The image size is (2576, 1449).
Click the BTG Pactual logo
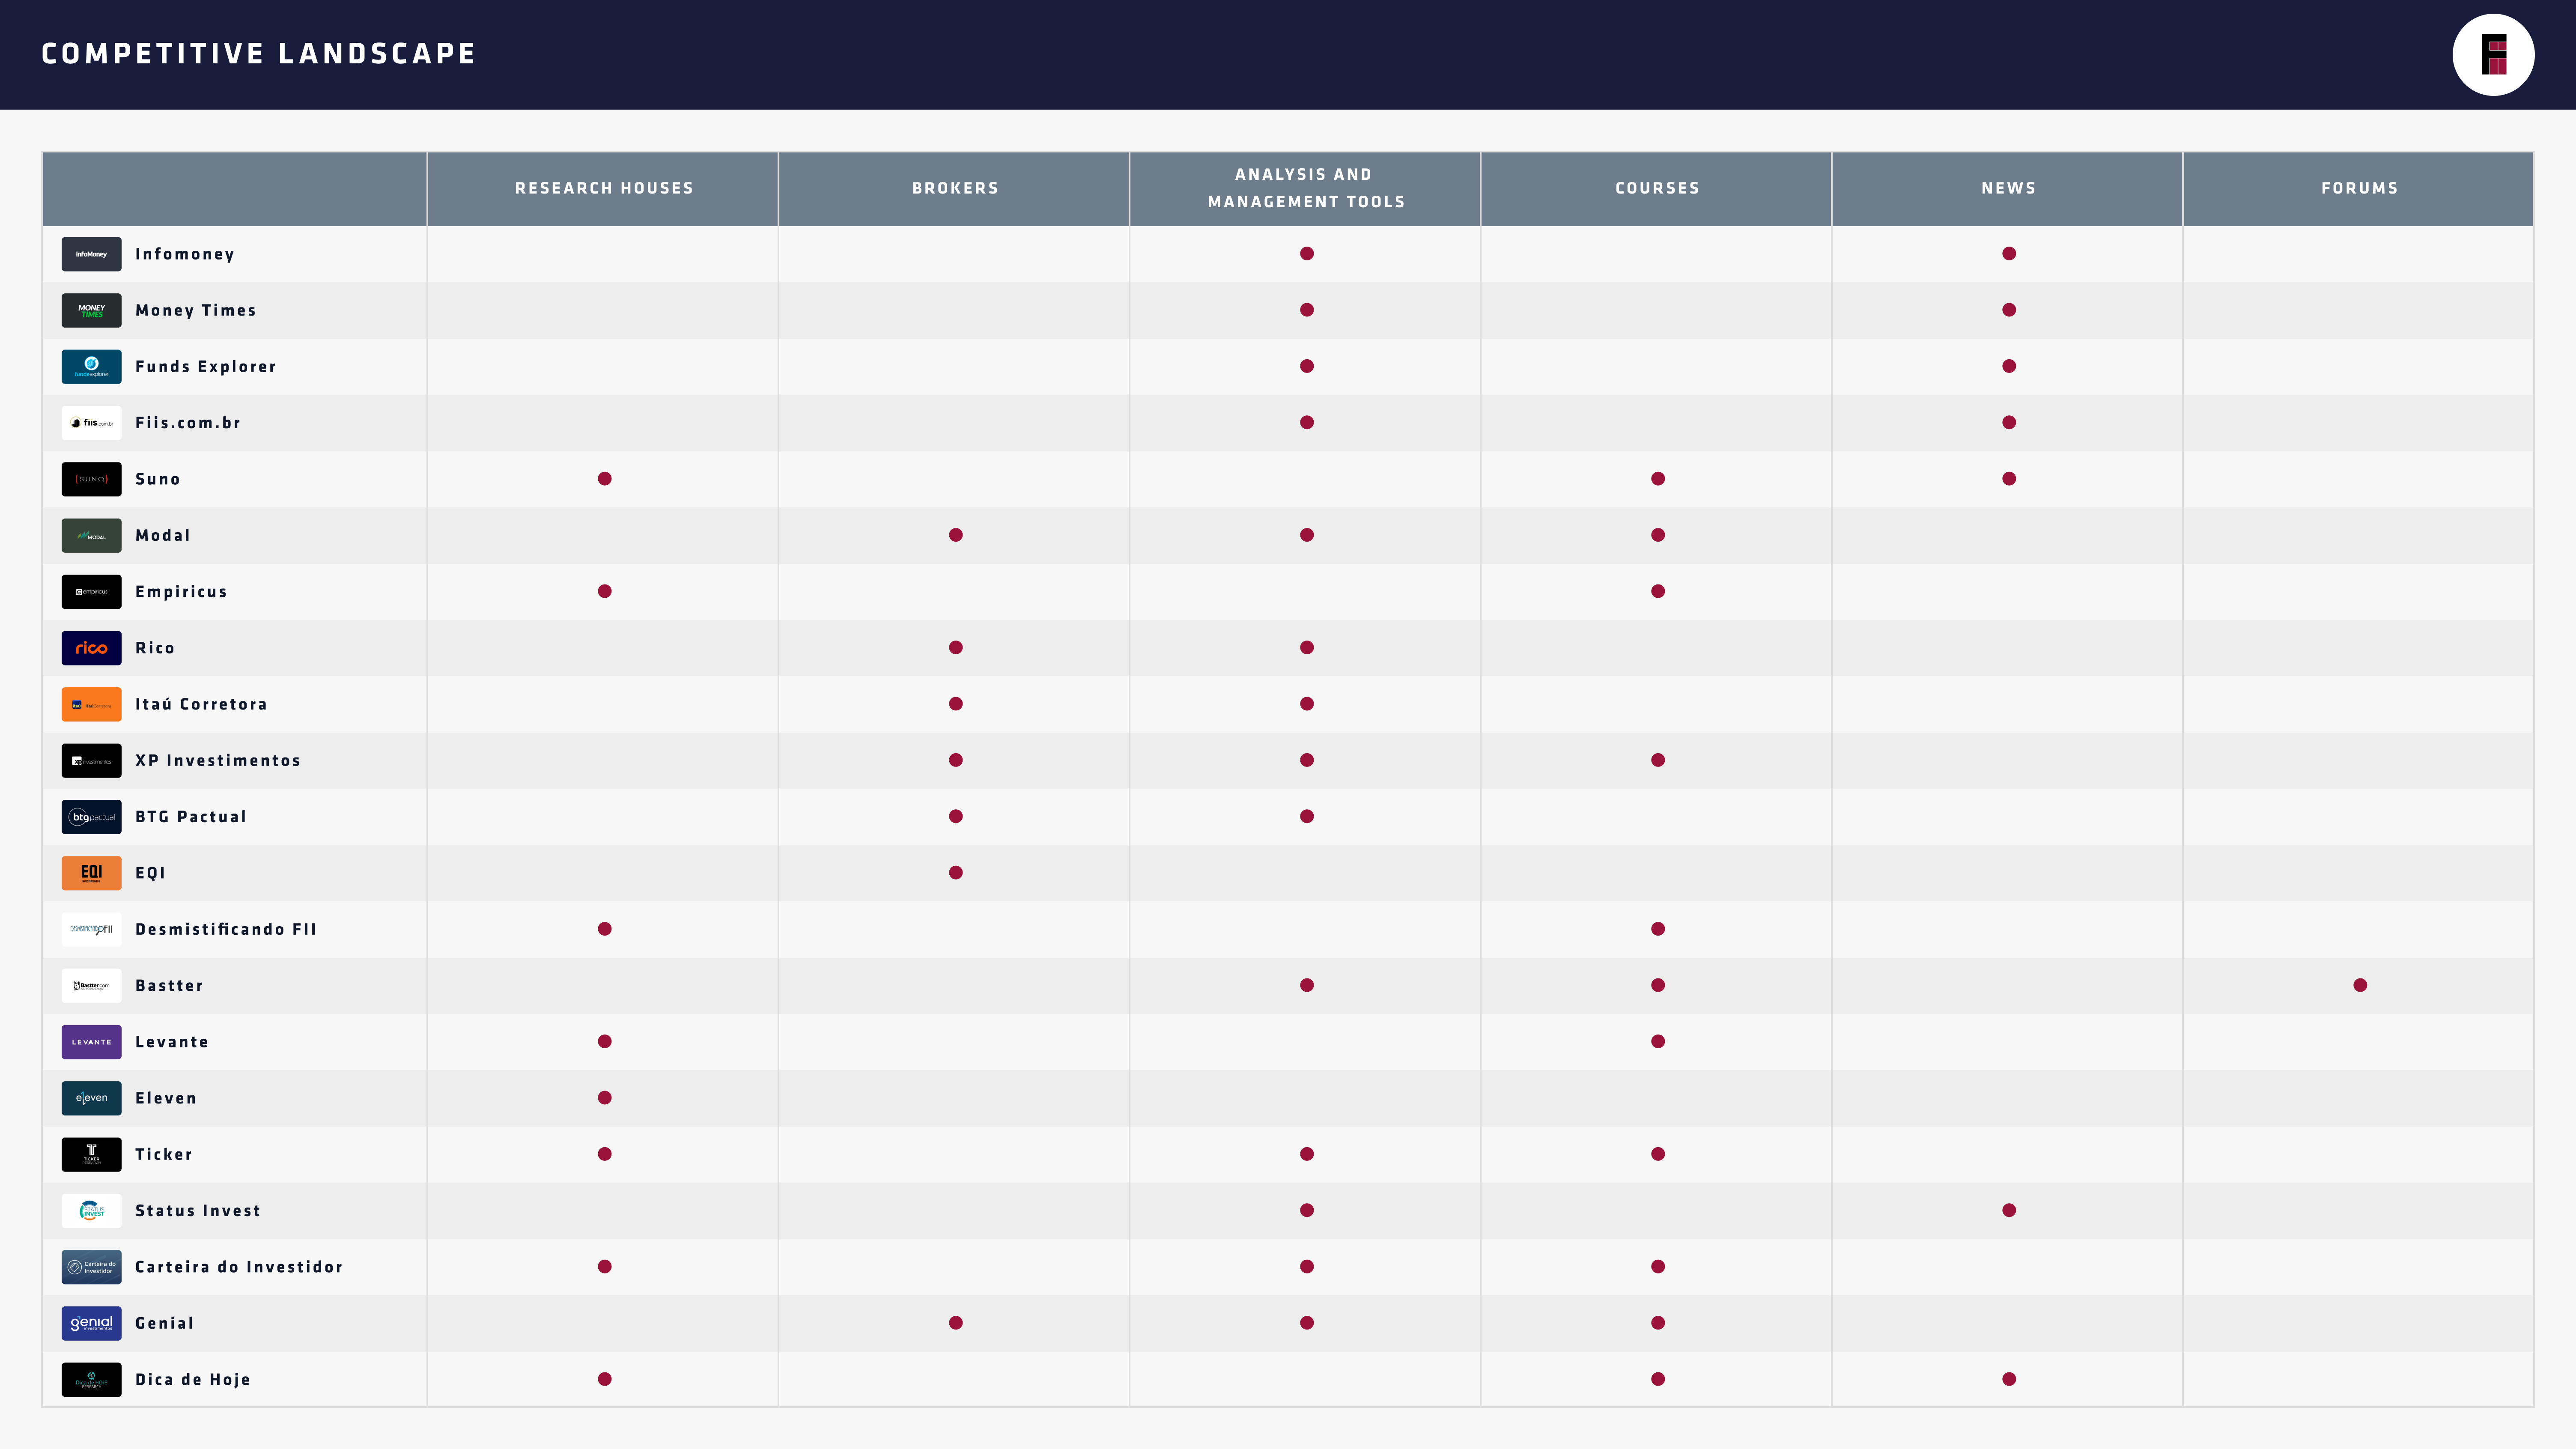[91, 816]
